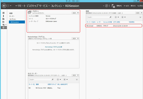The height and width of the screenshot is (99, 143).
Task: Open the RemoteApp プログラム タスク dropdown
Action: tap(76, 38)
